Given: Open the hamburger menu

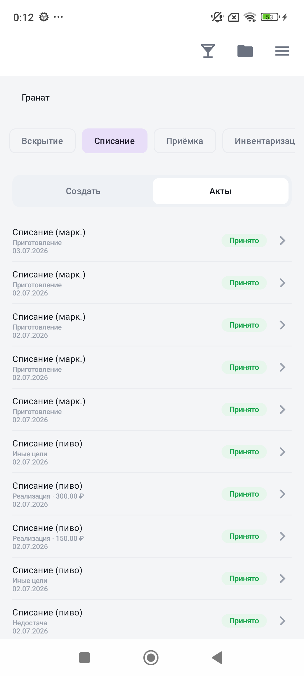Looking at the screenshot, I should tap(282, 51).
